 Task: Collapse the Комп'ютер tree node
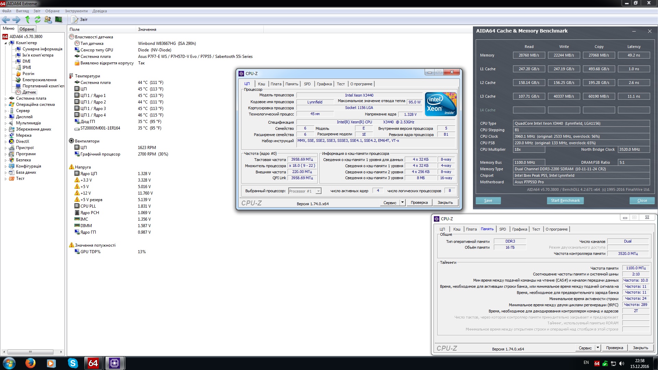(x=5, y=43)
